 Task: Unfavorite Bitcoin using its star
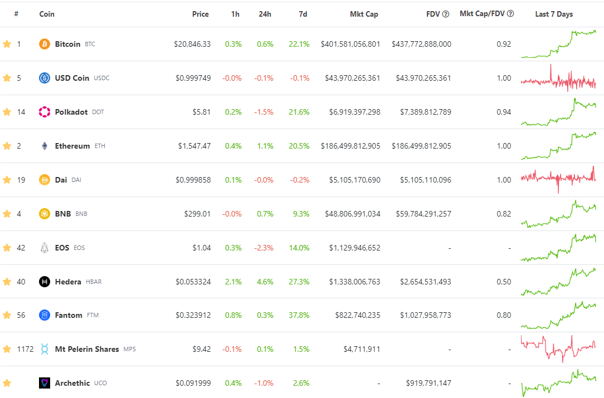[7, 44]
